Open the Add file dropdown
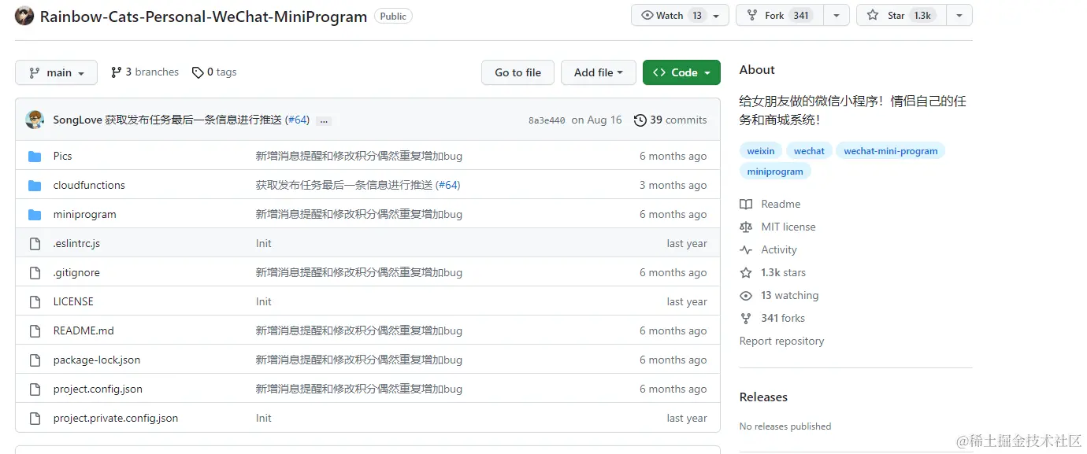Image resolution: width=1087 pixels, height=454 pixels. coord(598,72)
